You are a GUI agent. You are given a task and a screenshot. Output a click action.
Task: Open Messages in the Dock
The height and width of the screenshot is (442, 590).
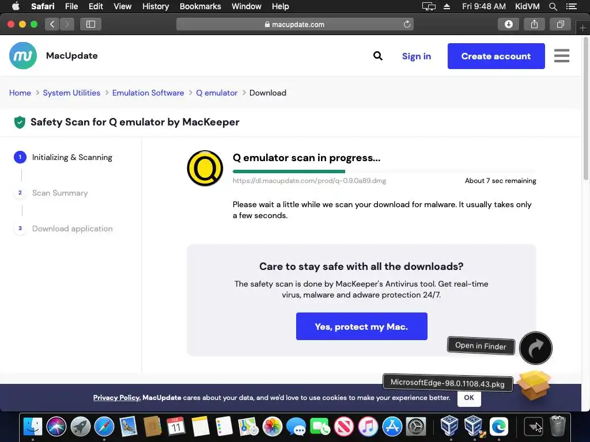point(296,426)
